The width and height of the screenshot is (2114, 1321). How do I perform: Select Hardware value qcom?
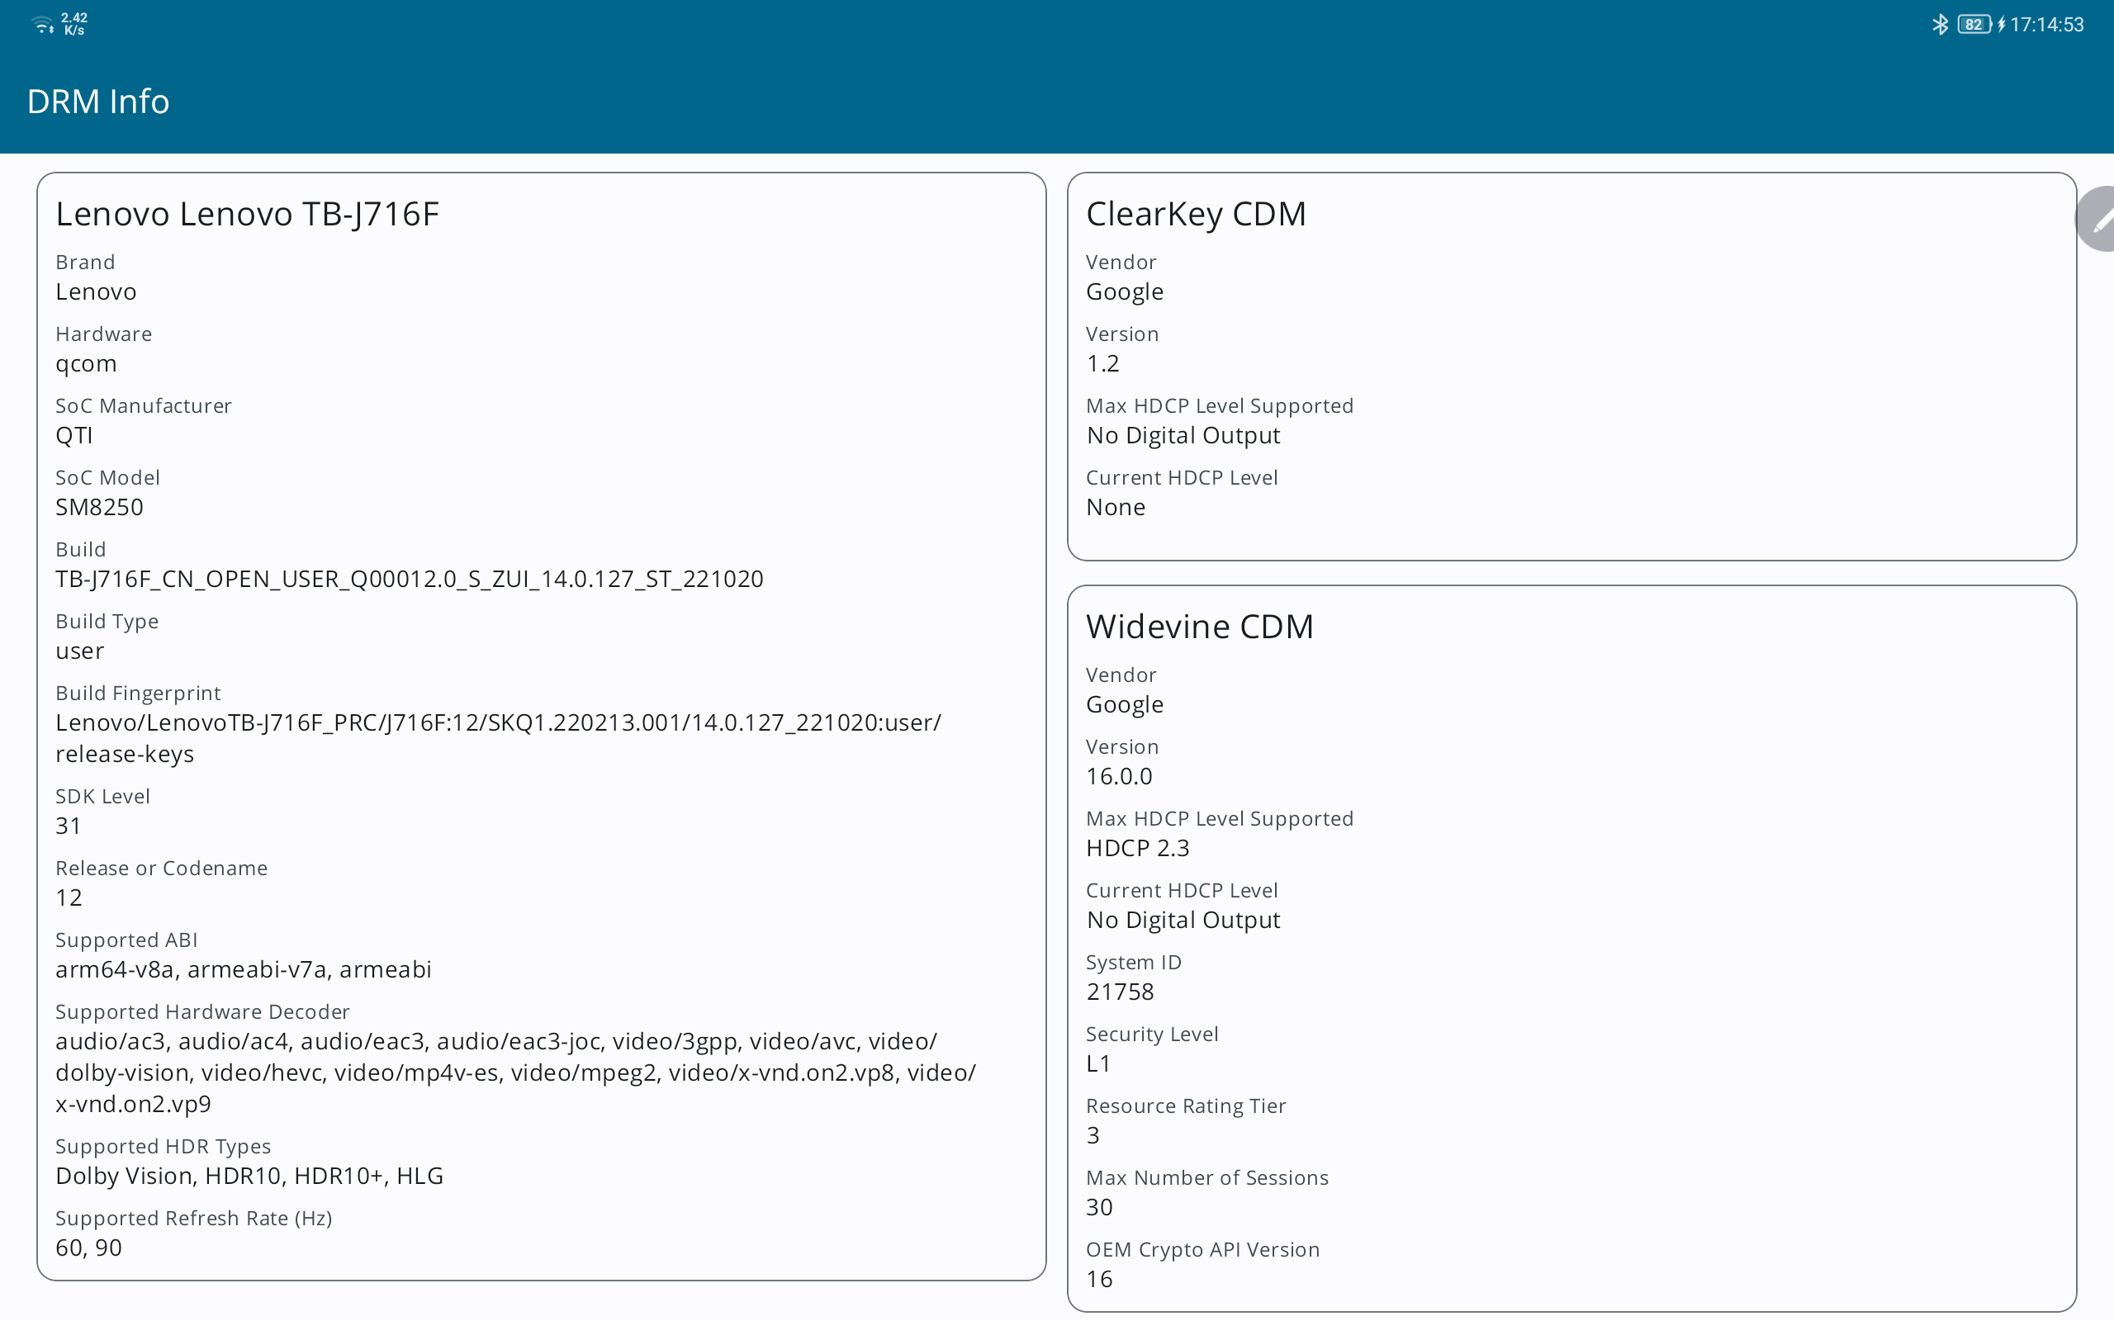86,364
